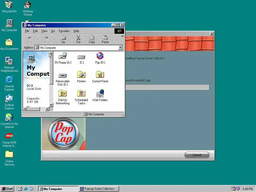Select the Setup MSN Internet Access icon
This screenshot has width=256, height=192.
9,140
